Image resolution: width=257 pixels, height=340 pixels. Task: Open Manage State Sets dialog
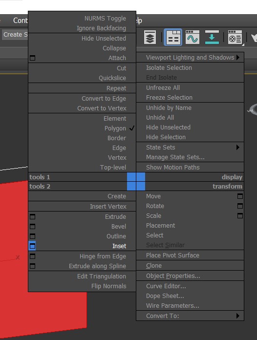point(175,157)
